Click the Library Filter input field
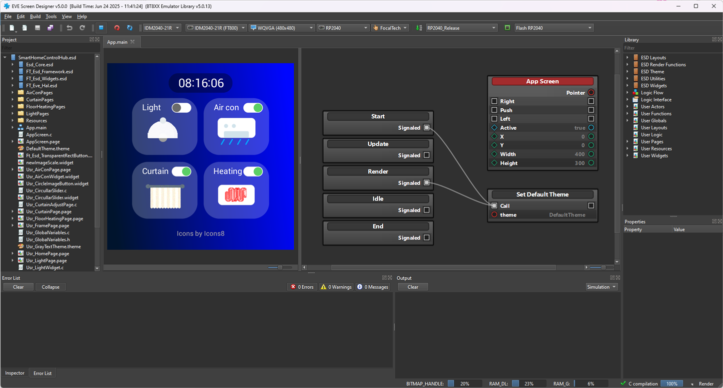This screenshot has height=388, width=723. (x=670, y=48)
